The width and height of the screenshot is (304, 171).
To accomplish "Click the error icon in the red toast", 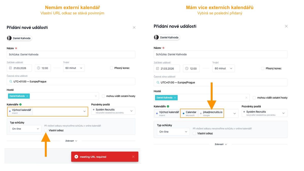I will (x=76, y=157).
